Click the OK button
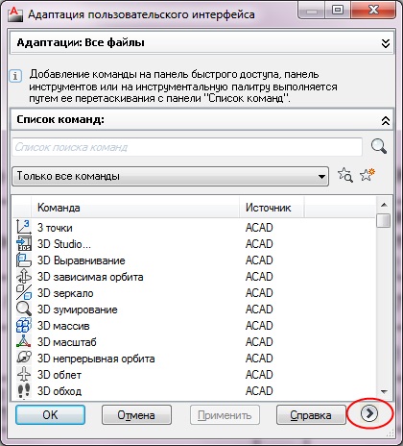 pyautogui.click(x=50, y=415)
